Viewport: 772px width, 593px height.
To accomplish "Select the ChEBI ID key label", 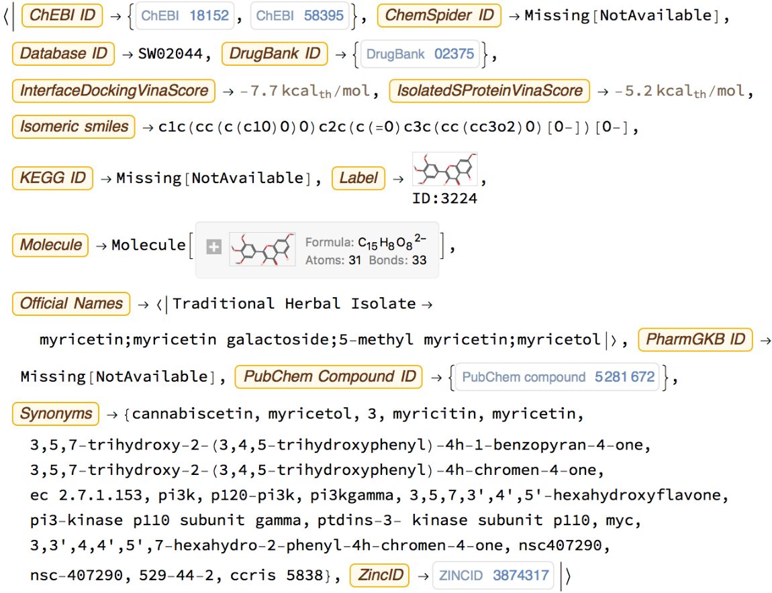I will (62, 15).
